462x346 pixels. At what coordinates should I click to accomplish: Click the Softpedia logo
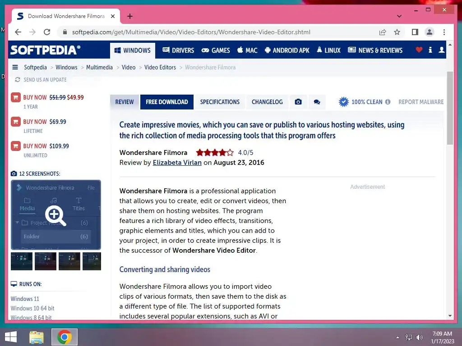46,50
